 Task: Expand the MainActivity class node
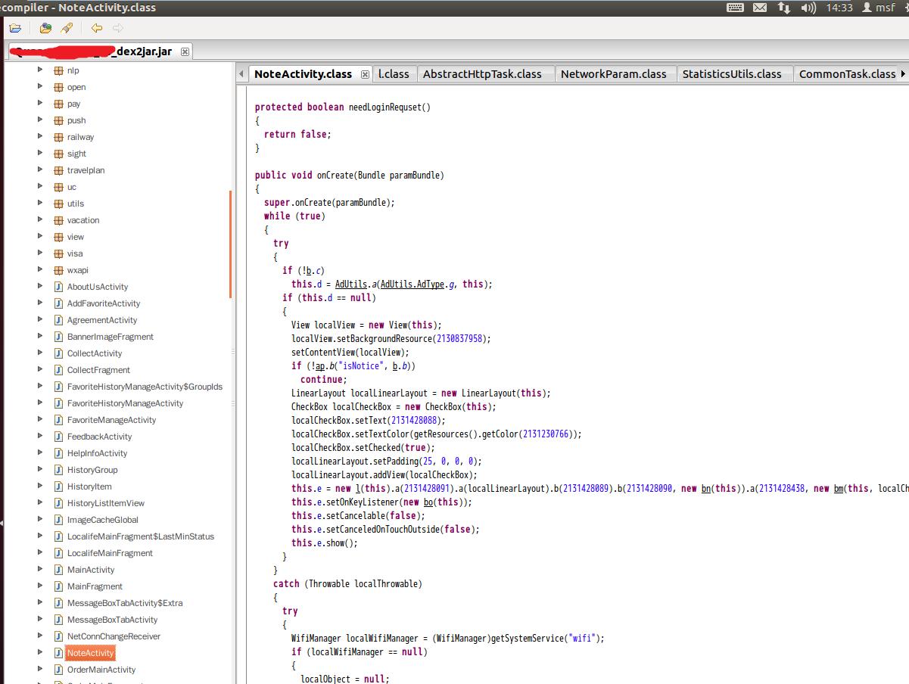[40, 570]
